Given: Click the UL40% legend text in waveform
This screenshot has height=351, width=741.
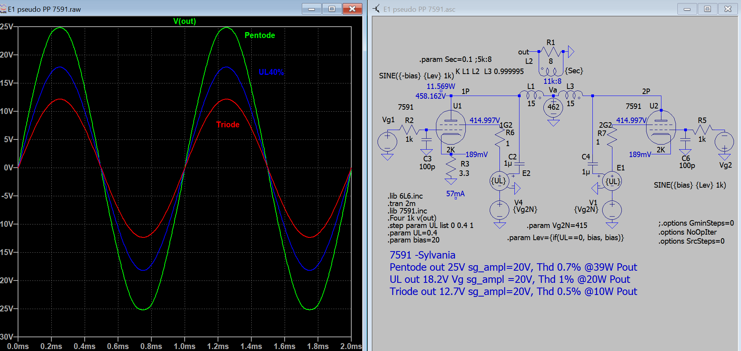Looking at the screenshot, I should coord(271,72).
